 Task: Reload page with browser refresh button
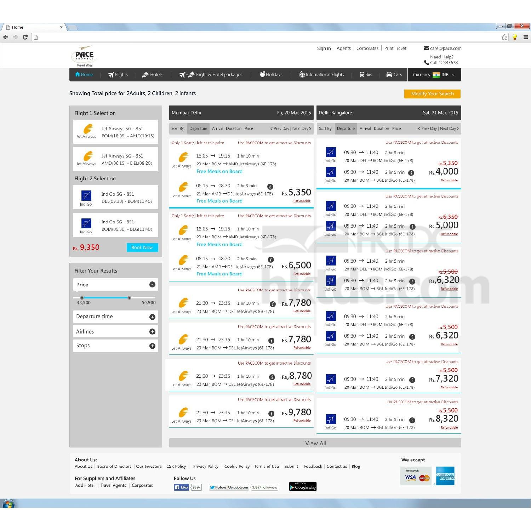(25, 37)
